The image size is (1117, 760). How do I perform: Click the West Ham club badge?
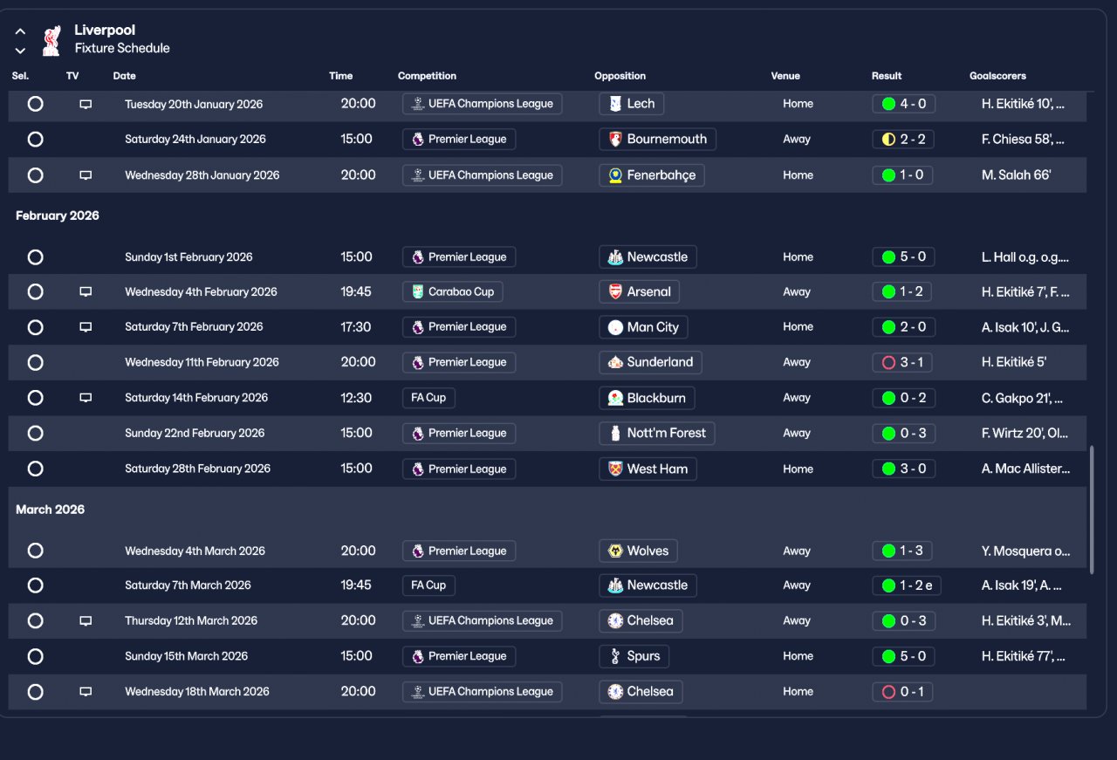coord(615,469)
